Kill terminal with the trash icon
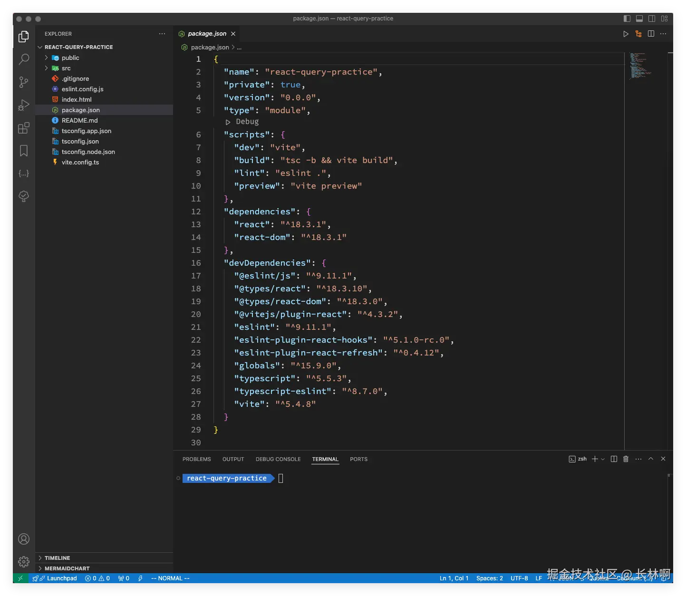 coord(626,459)
